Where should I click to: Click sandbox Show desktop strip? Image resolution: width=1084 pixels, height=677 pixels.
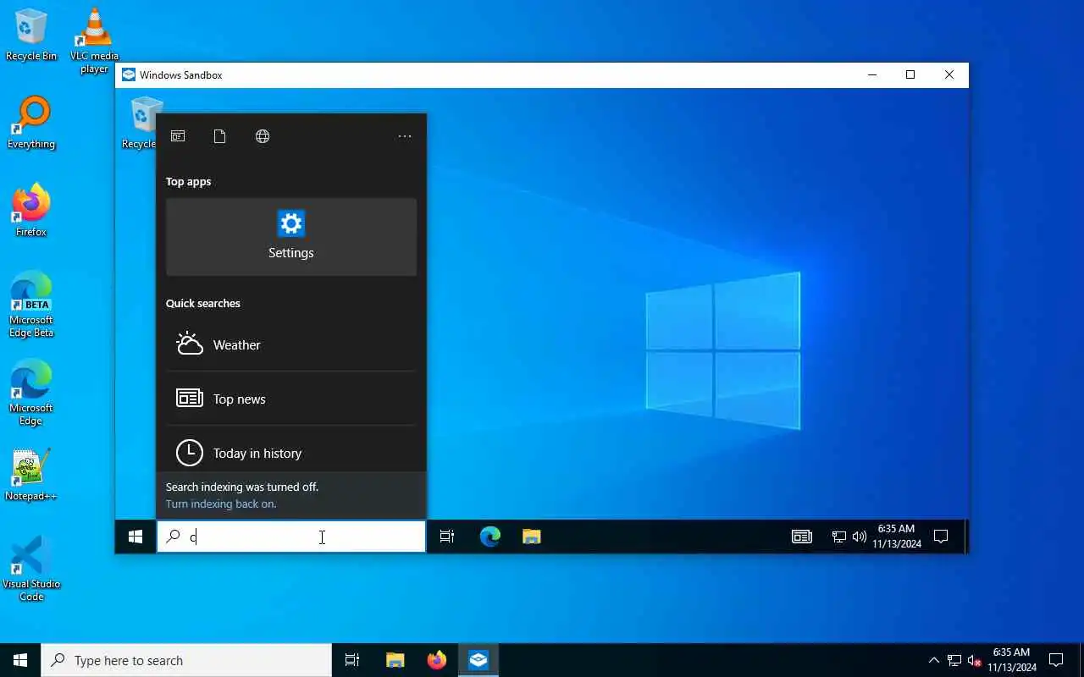click(965, 537)
